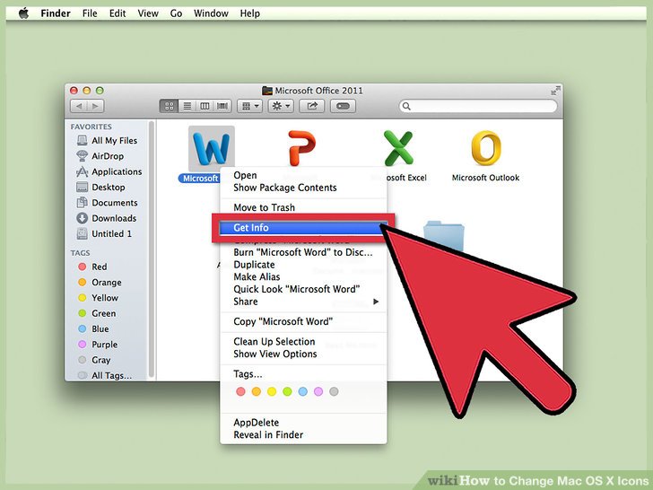The height and width of the screenshot is (490, 653).
Task: Open the File menu
Action: coord(90,13)
